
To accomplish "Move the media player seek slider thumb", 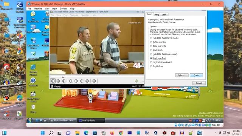I will click(x=63, y=76).
